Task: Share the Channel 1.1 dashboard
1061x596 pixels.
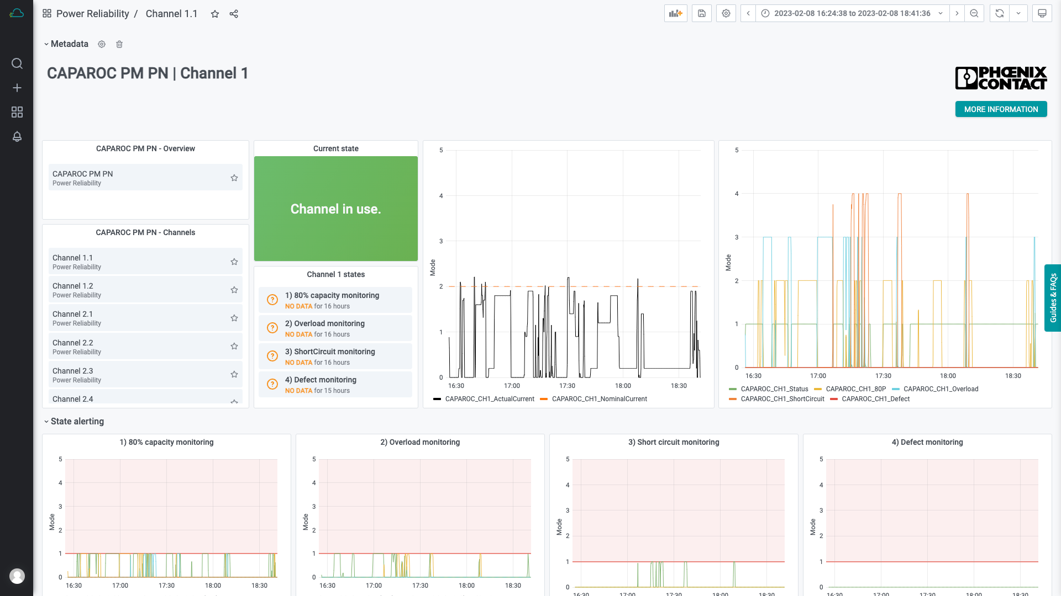Action: click(234, 14)
